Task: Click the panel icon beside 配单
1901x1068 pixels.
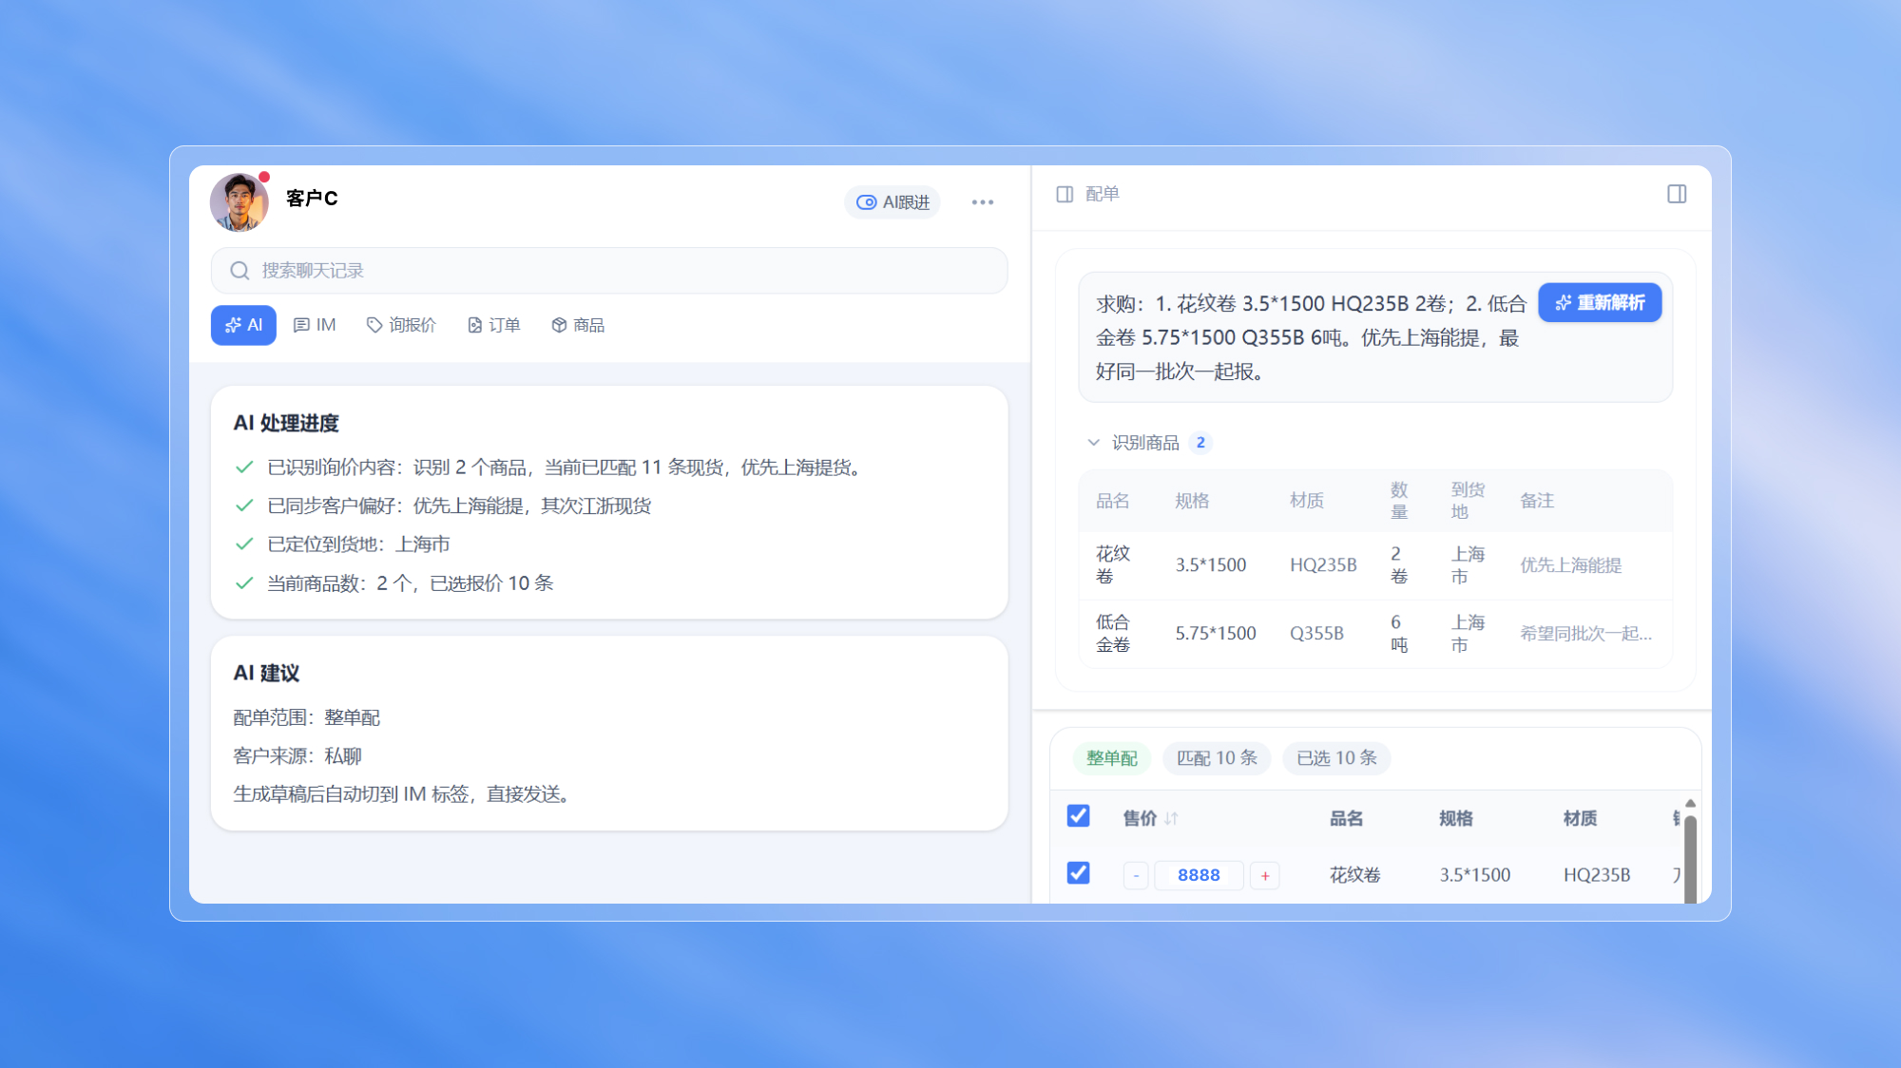Action: click(1065, 194)
